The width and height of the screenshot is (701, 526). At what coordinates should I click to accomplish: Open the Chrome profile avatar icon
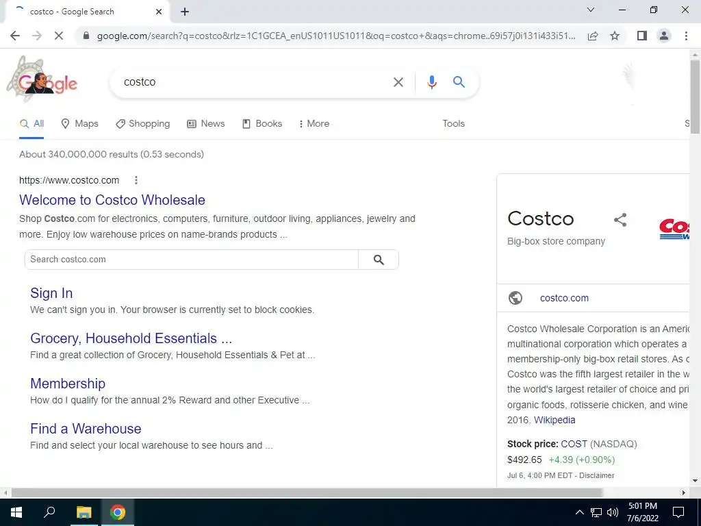coord(664,36)
